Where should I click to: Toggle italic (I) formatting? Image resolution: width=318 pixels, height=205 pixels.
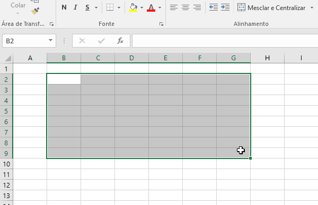pos(75,7)
